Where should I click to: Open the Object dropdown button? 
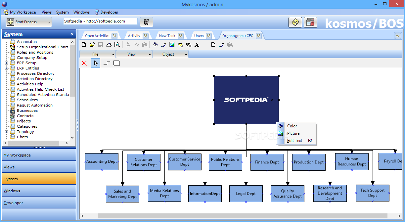click(x=170, y=54)
